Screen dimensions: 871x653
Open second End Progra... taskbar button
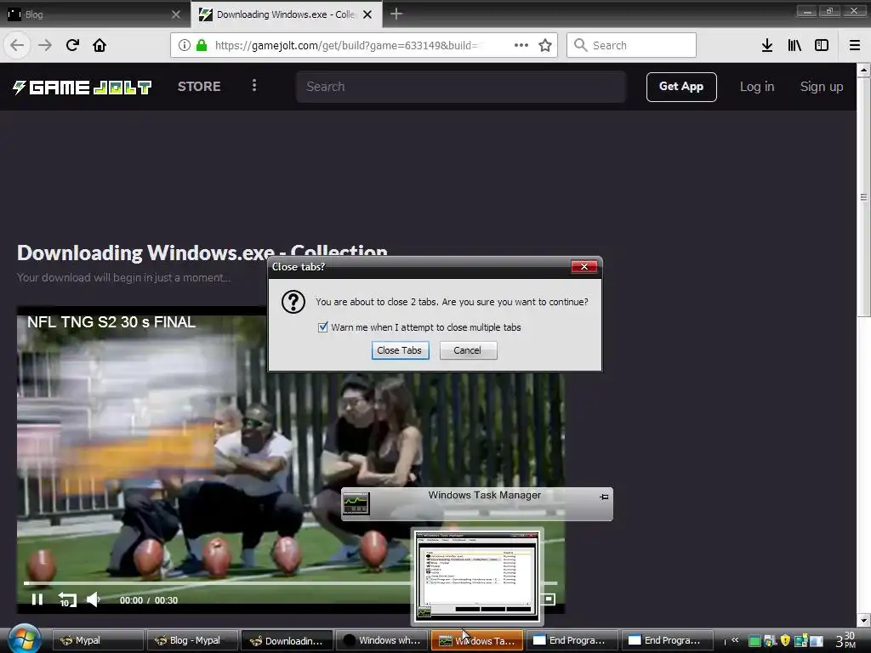tap(667, 640)
